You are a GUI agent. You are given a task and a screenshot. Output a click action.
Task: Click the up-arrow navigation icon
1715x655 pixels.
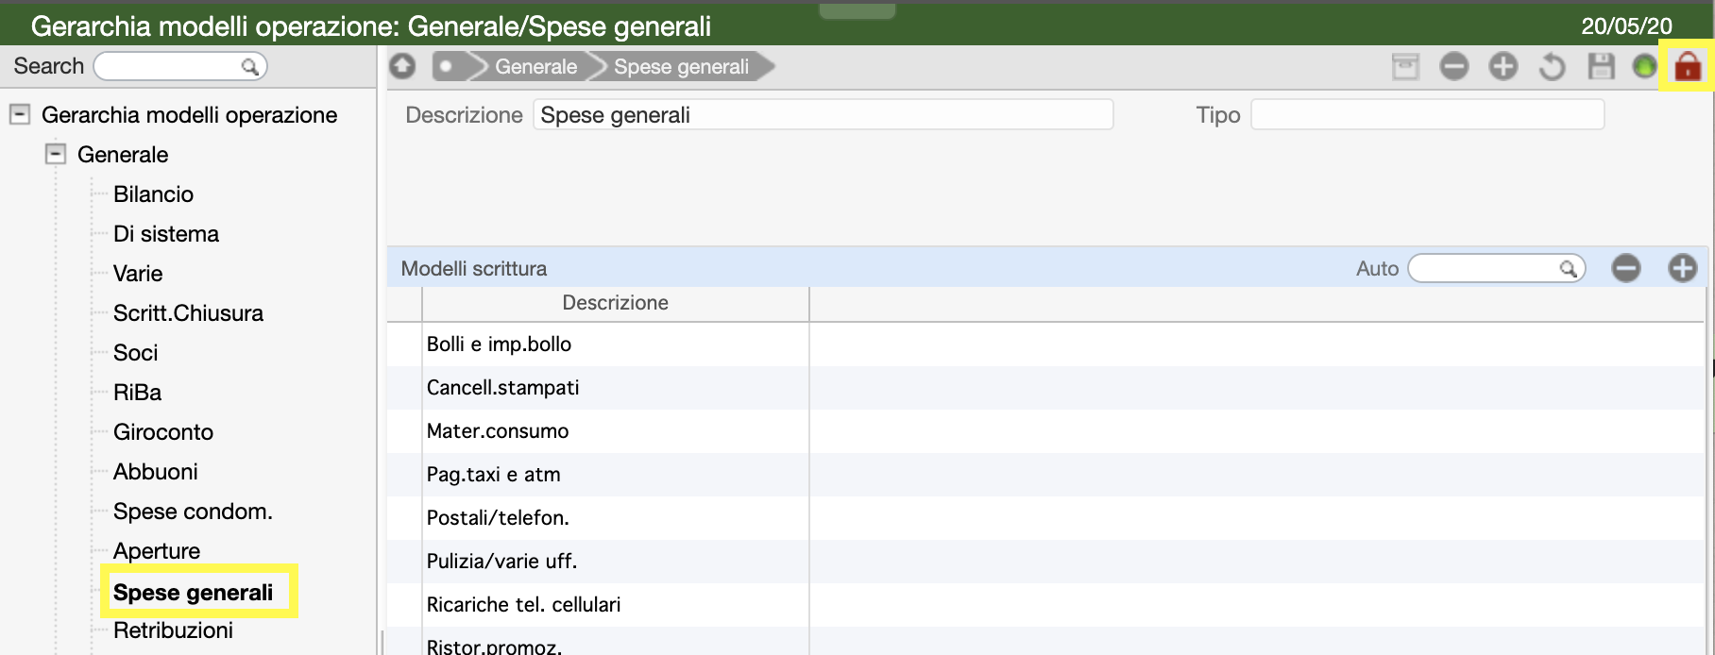403,66
